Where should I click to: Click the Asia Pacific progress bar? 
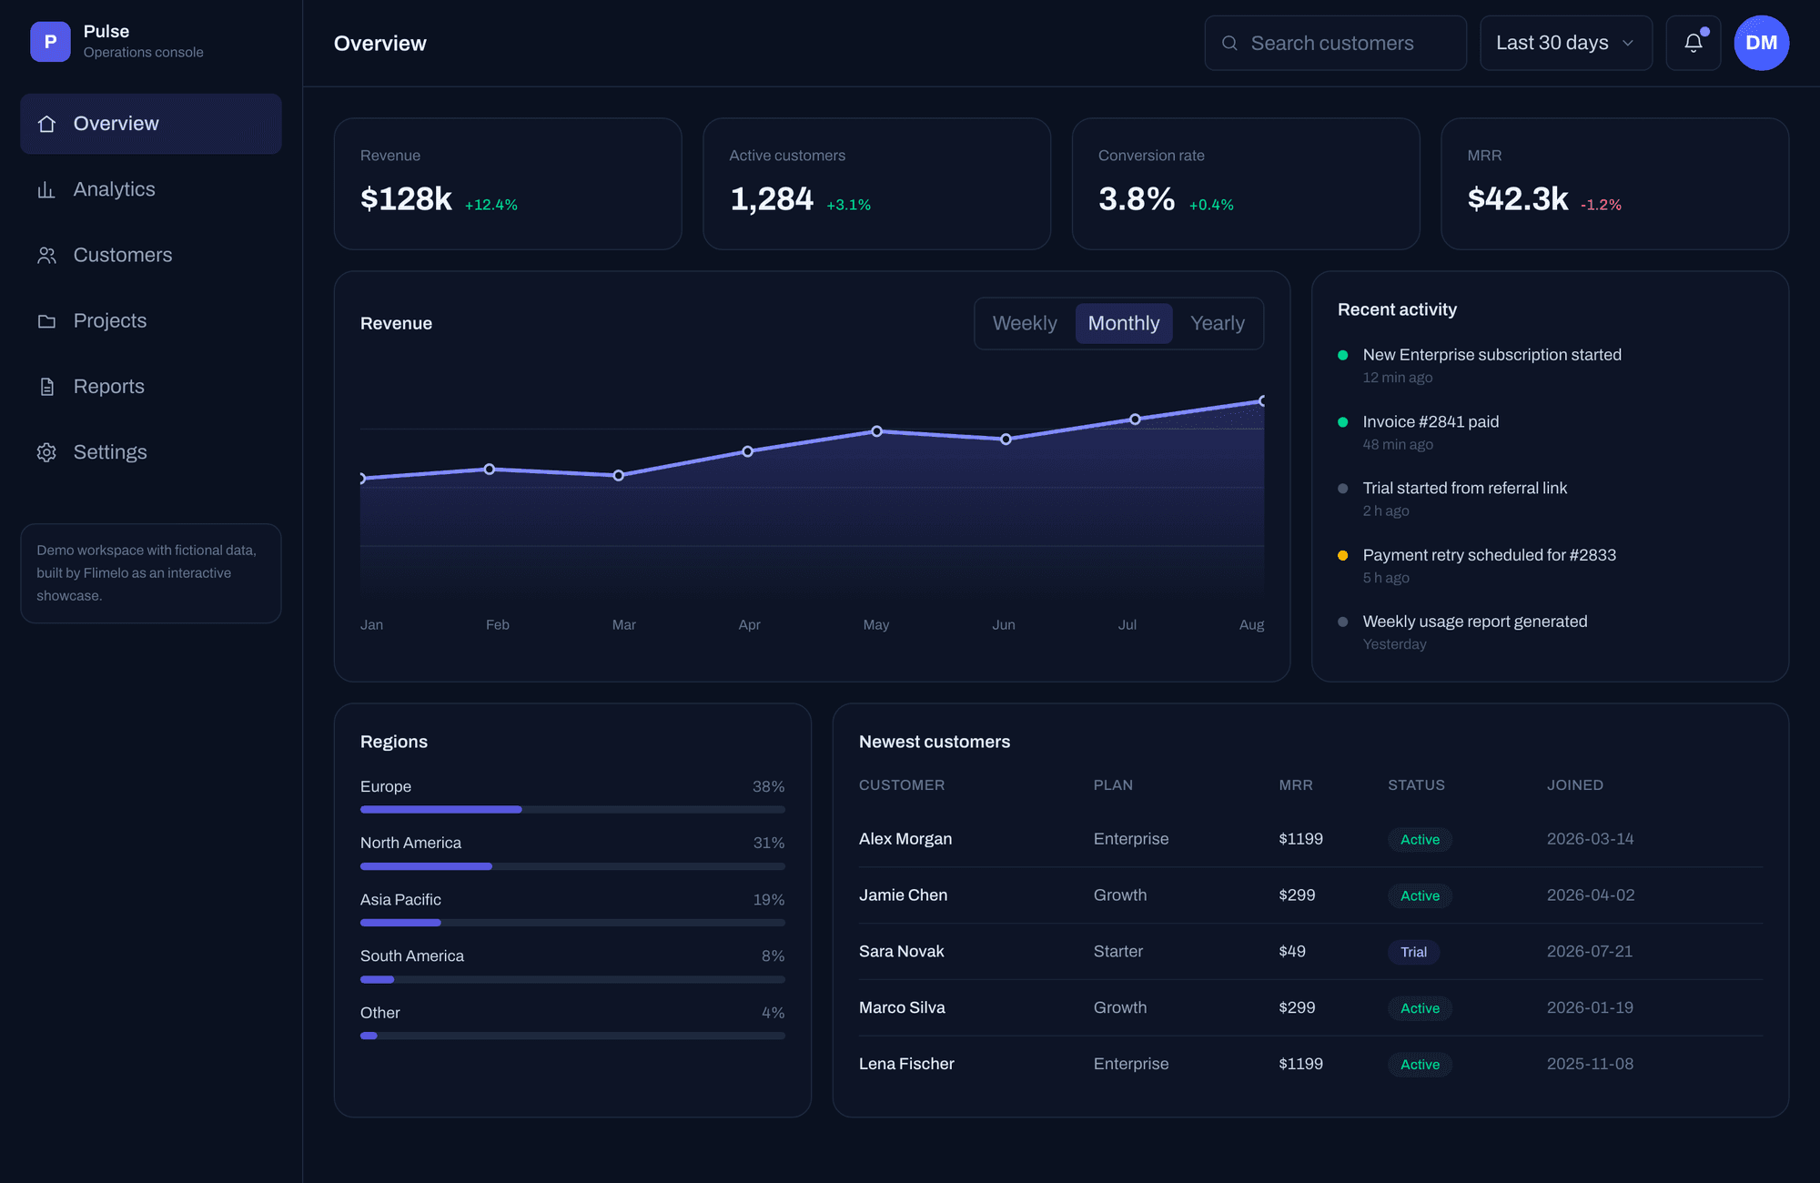pyautogui.click(x=572, y=923)
